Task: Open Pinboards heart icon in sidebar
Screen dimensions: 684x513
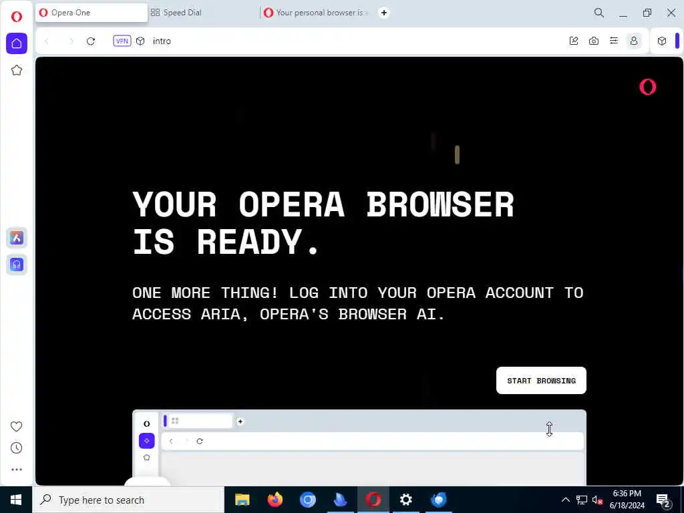Action: [x=17, y=426]
